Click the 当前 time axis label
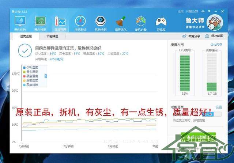Screen dimensions: 234x163 [155, 146]
